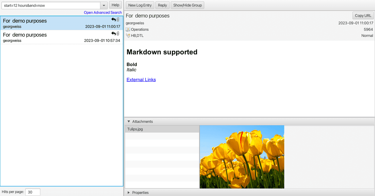The height and width of the screenshot is (196, 375).
Task: Follow the External Links hyperlink
Action: coord(141,80)
